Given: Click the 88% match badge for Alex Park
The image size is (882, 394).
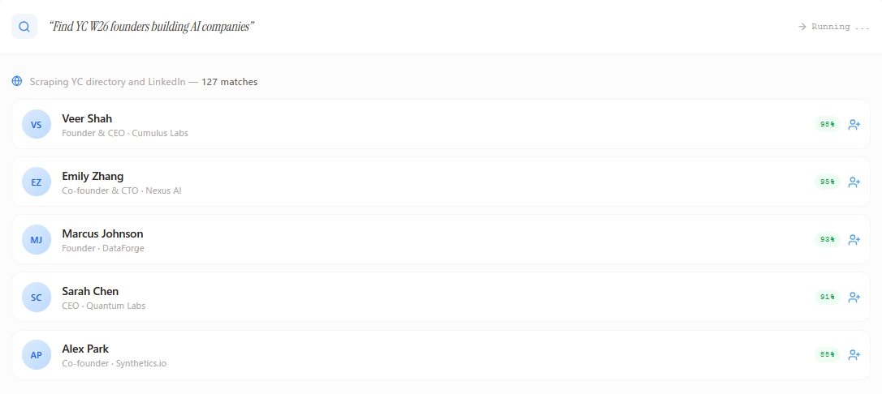Looking at the screenshot, I should 827,355.
